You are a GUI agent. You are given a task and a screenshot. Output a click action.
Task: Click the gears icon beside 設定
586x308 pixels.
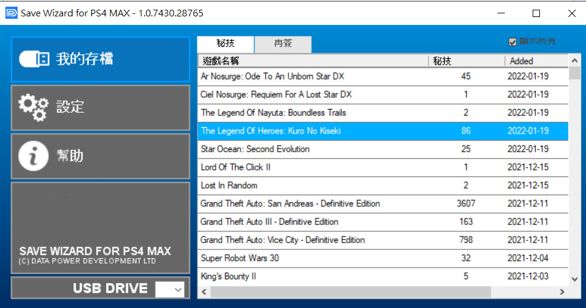(x=33, y=107)
